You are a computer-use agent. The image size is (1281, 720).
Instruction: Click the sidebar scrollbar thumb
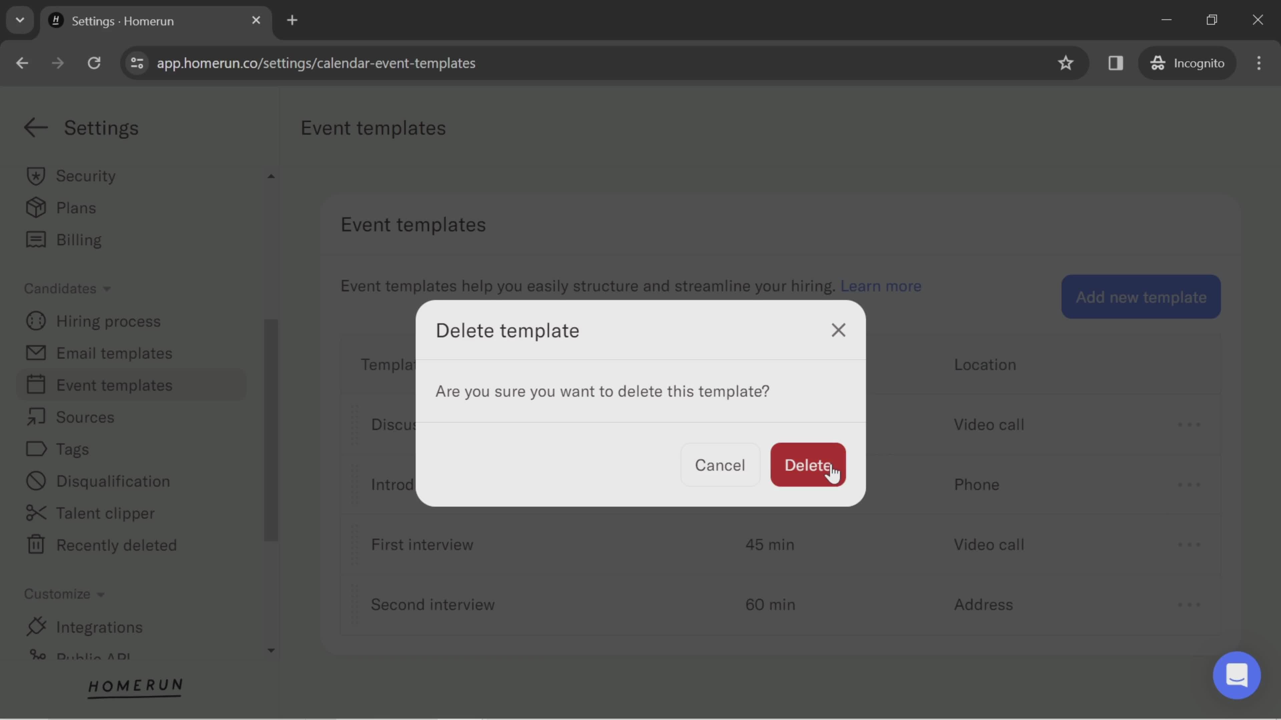click(271, 430)
